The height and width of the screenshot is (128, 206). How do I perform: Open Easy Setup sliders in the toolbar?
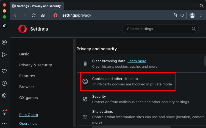coord(201,15)
